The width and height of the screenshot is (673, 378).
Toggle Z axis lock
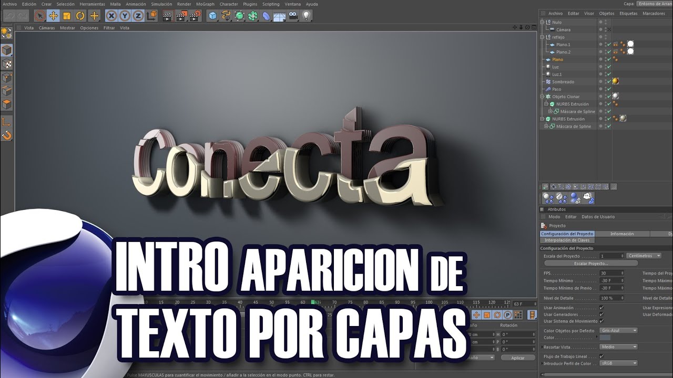tap(138, 16)
